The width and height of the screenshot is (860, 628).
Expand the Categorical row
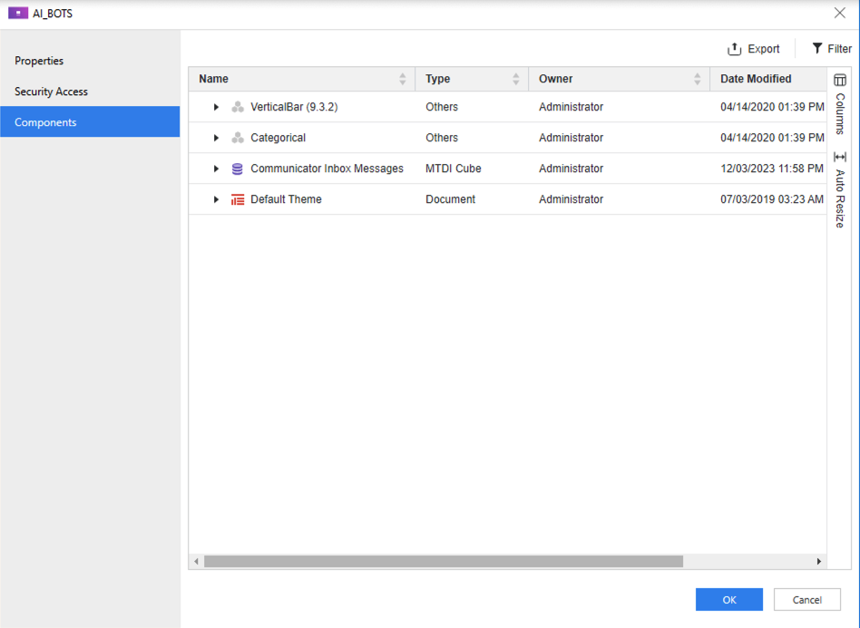[216, 138]
